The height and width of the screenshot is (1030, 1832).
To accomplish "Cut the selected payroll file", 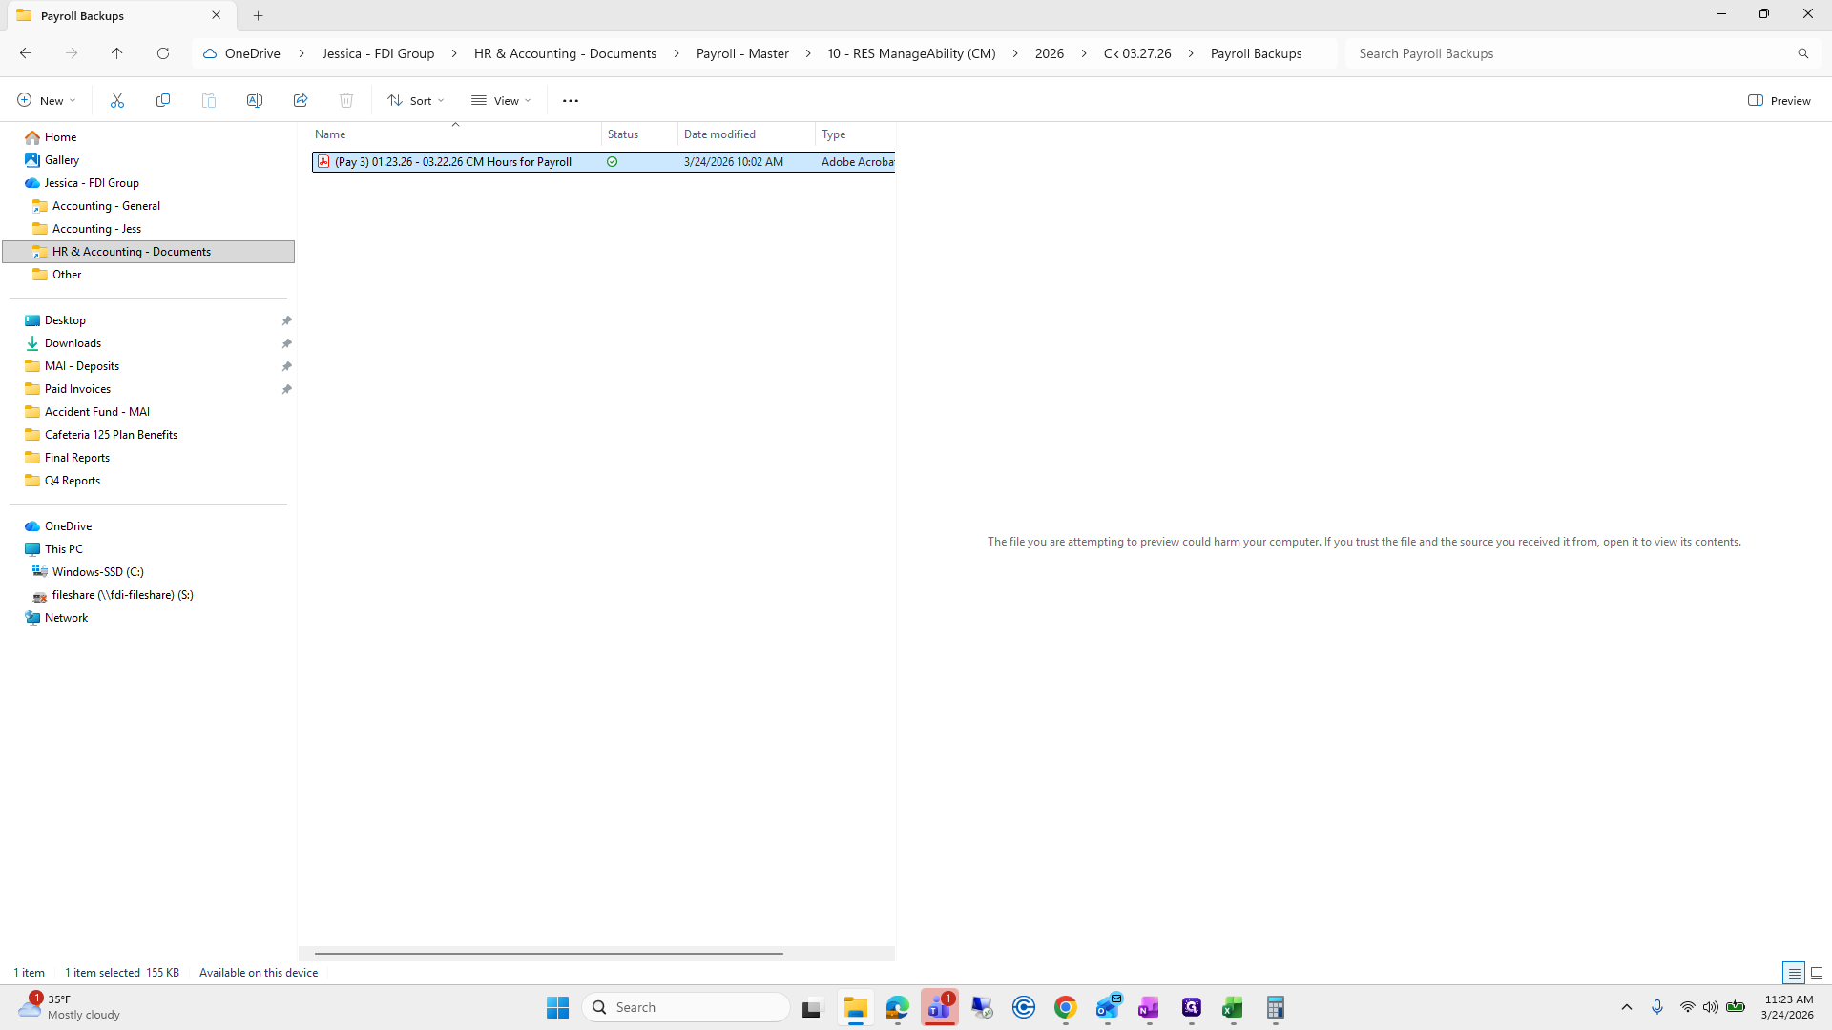I will pos(117,100).
